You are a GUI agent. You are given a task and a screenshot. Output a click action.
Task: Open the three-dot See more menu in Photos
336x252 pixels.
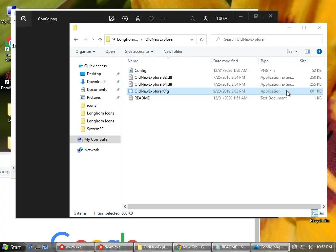point(164,19)
